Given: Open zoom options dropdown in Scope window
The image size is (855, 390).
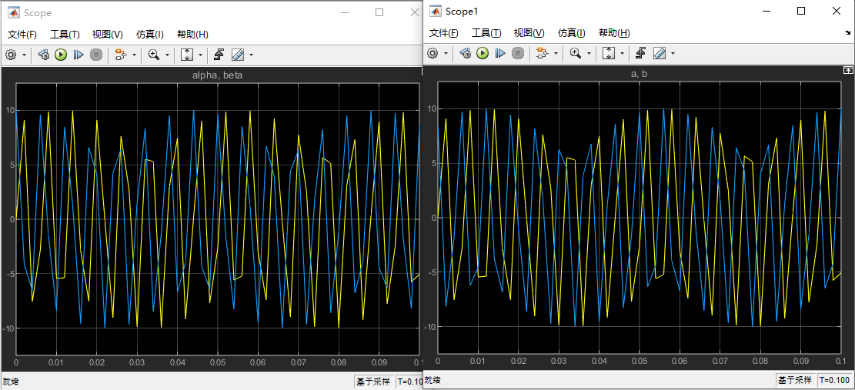Looking at the screenshot, I should tap(168, 55).
